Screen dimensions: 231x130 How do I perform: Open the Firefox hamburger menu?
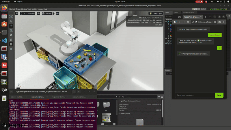coord(223,22)
